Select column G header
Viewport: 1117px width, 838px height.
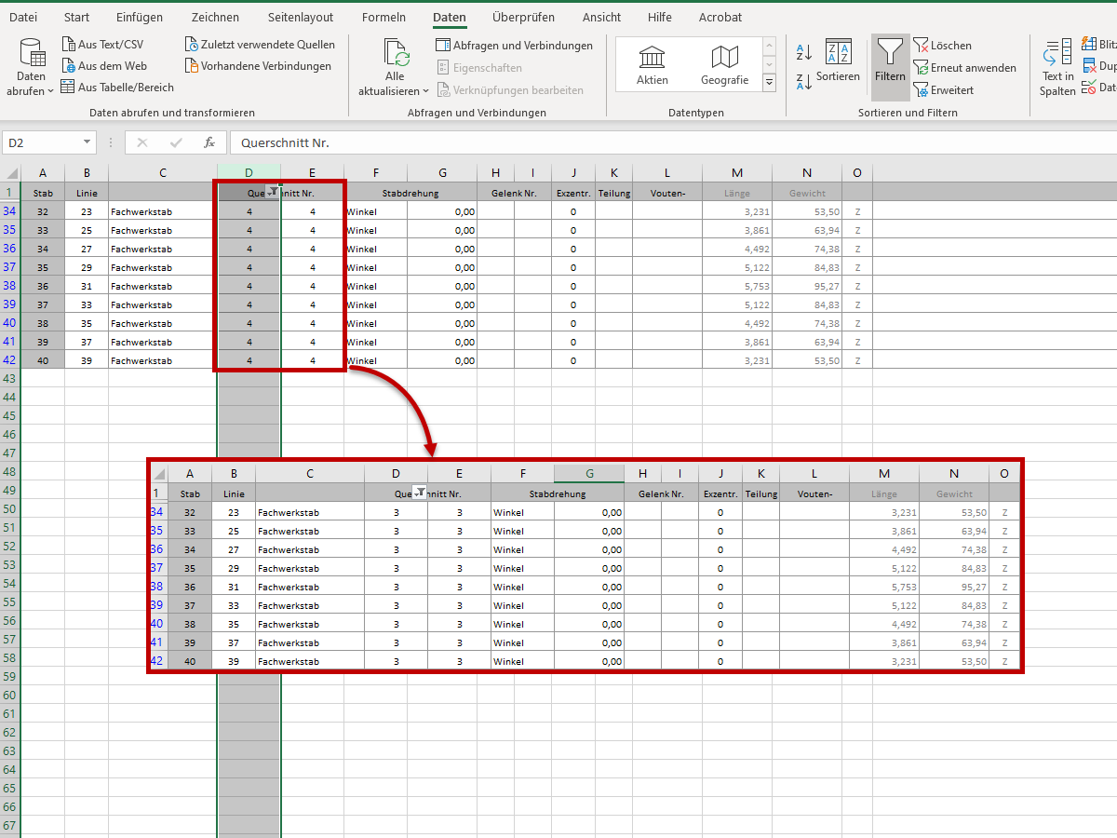[x=442, y=173]
